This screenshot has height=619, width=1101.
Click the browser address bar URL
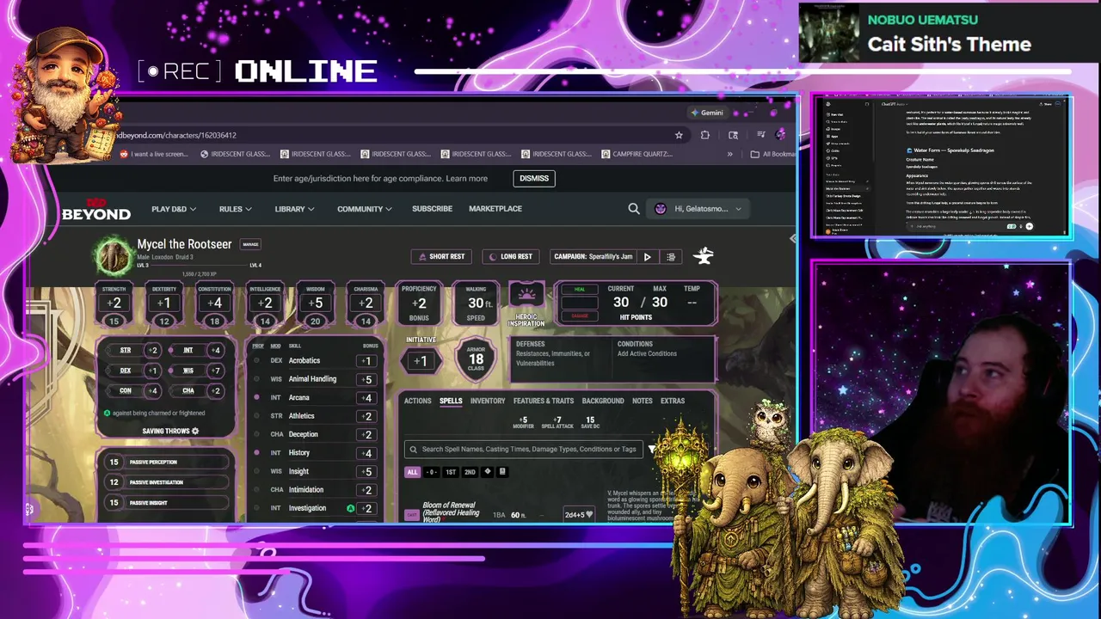click(x=176, y=135)
